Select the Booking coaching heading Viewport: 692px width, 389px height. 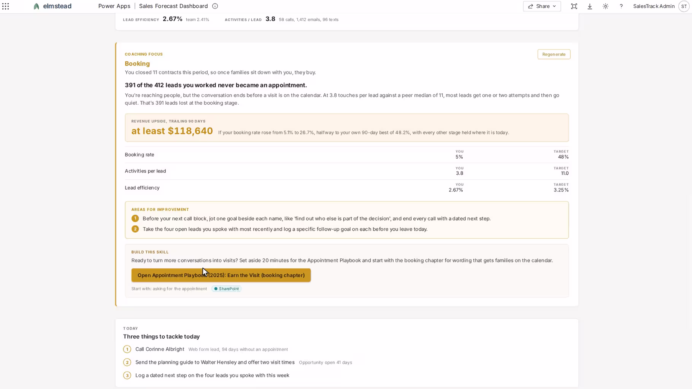click(137, 64)
